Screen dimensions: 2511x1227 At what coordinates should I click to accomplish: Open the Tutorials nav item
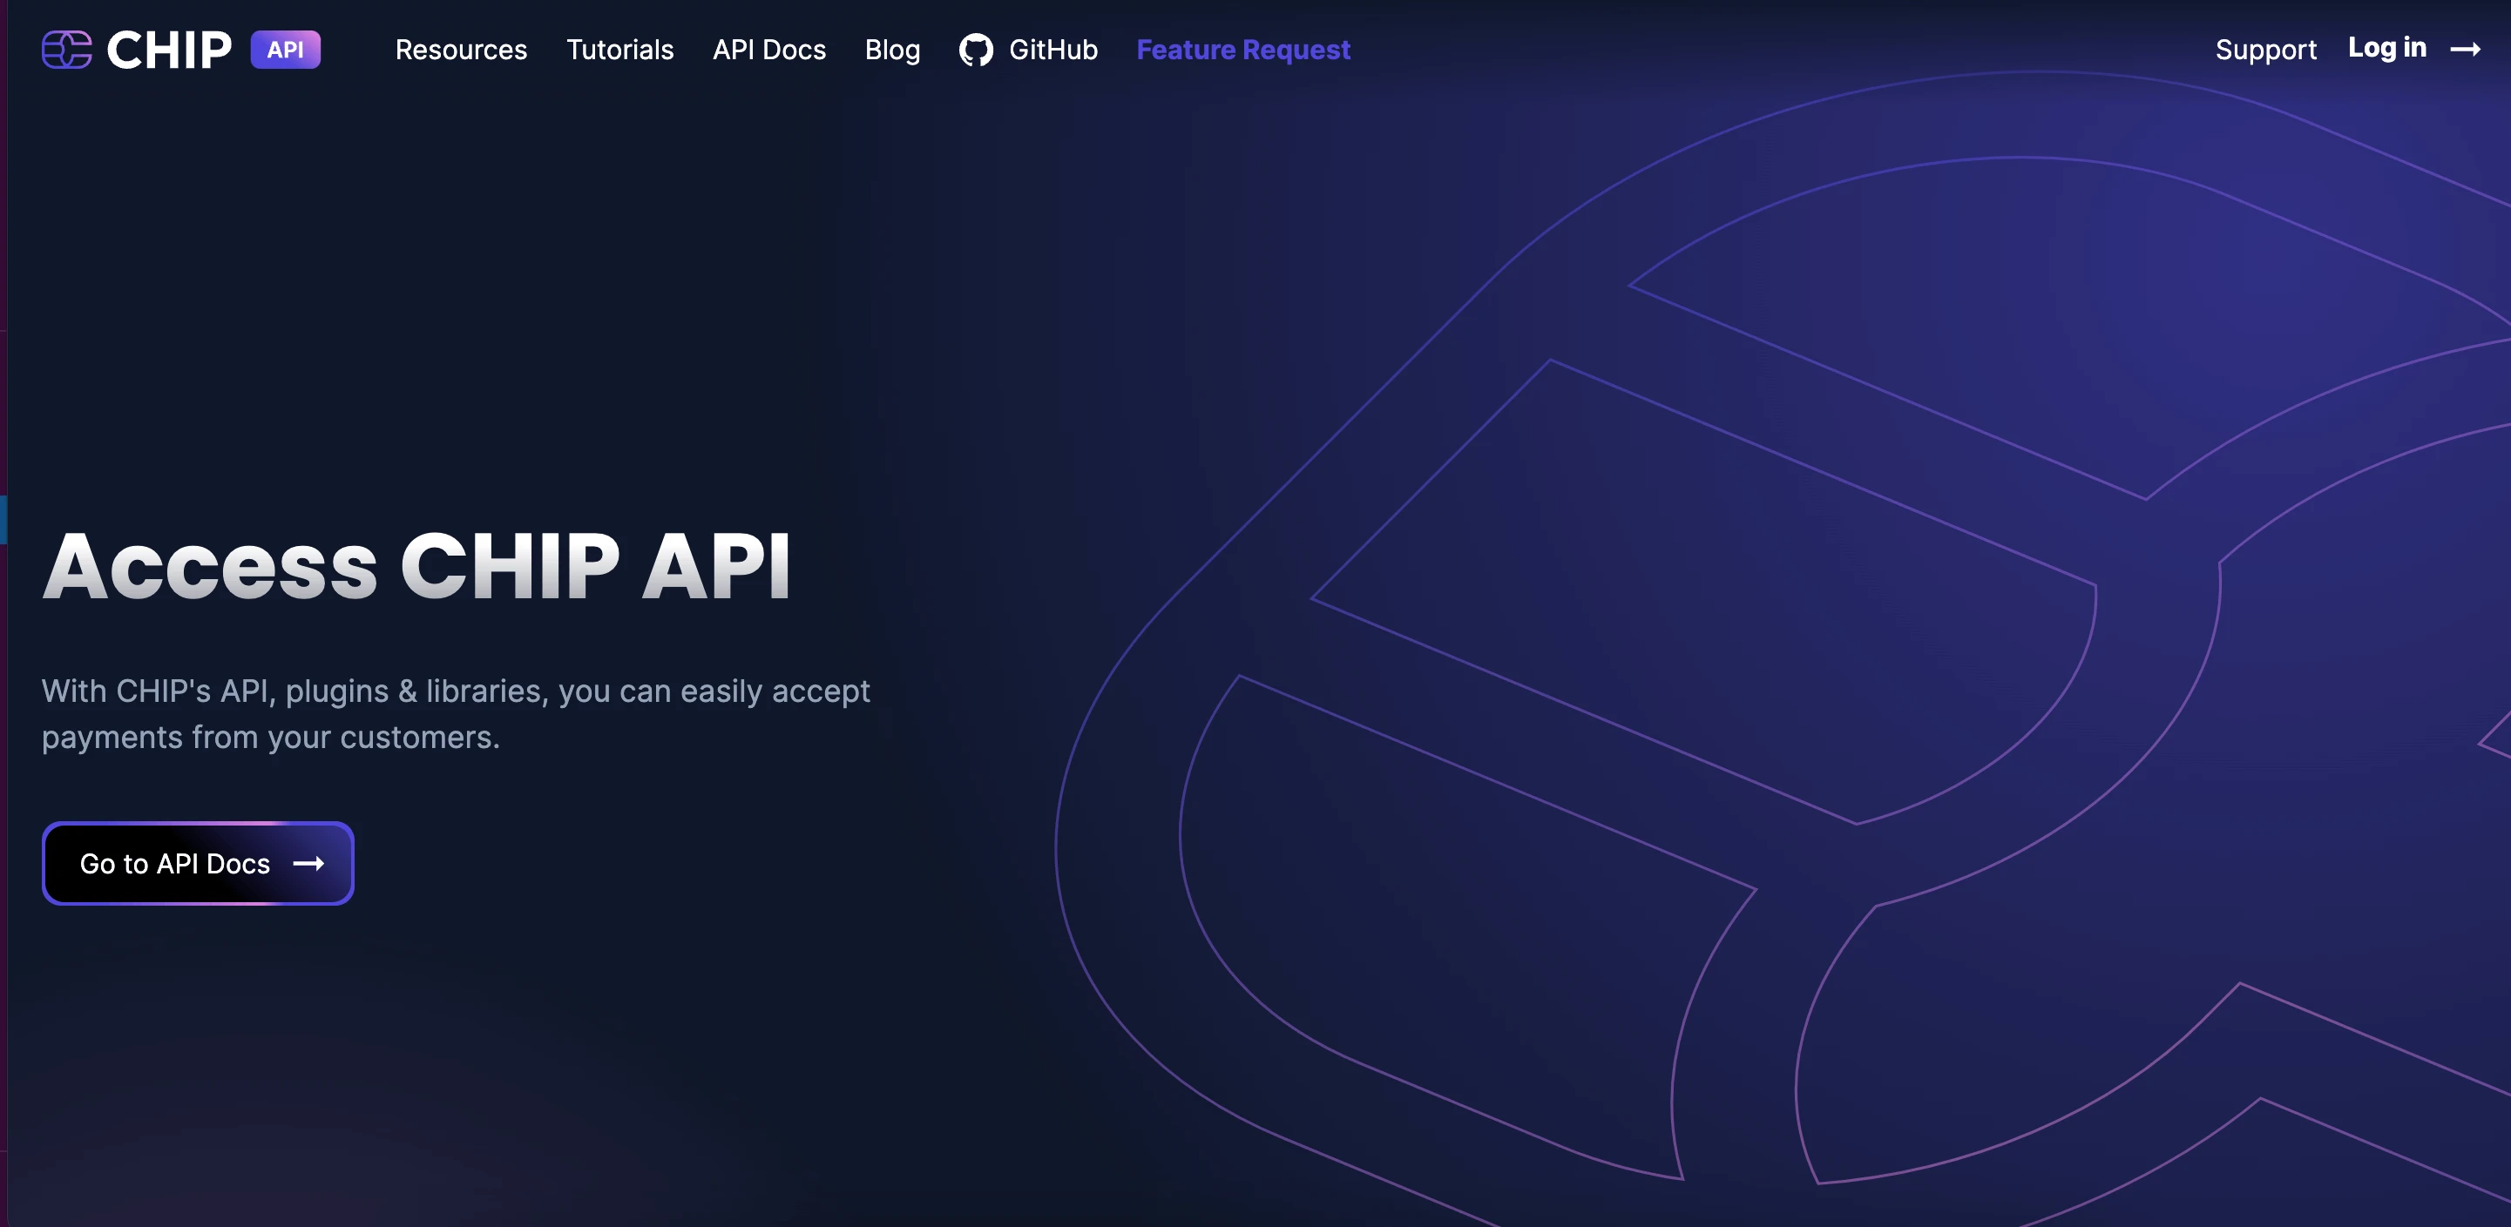[x=620, y=50]
